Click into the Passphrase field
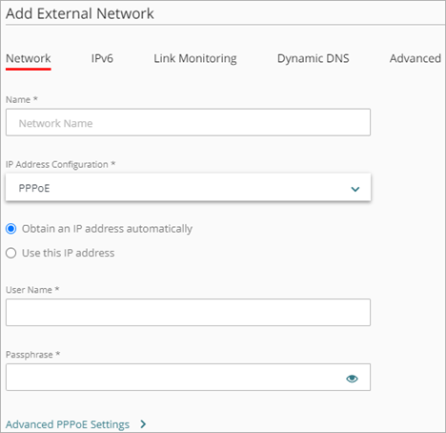 (x=188, y=377)
